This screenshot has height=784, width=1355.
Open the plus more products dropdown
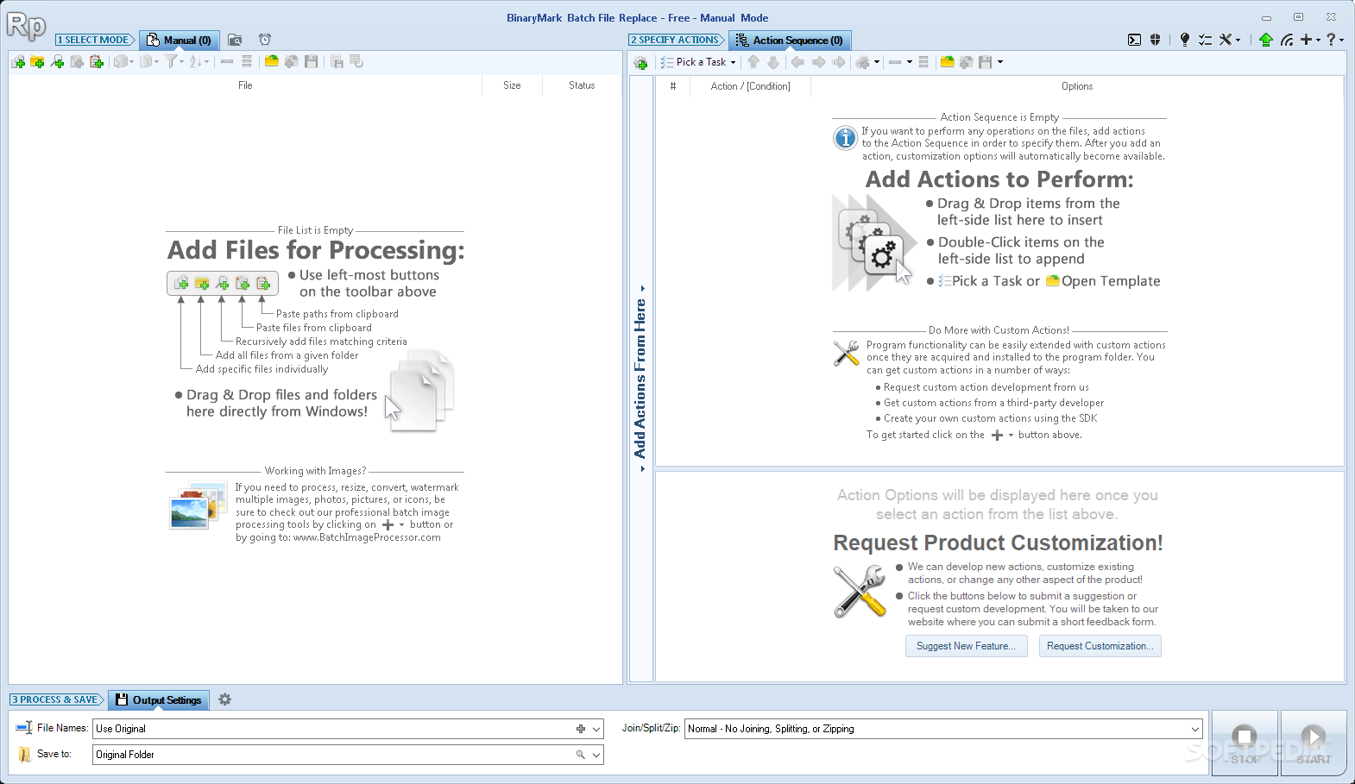coord(1310,40)
